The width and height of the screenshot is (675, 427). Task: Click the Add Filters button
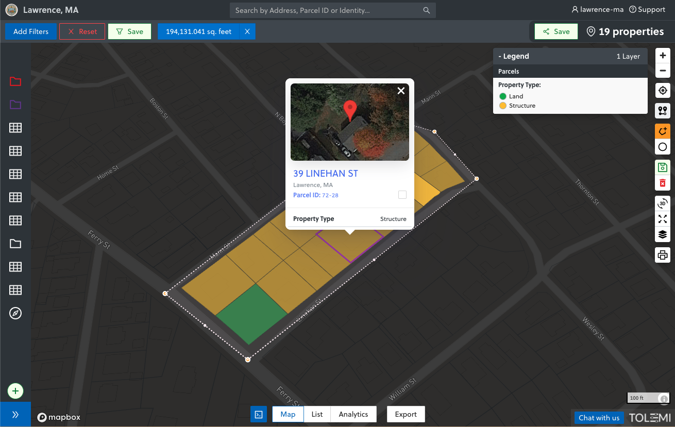coord(31,31)
